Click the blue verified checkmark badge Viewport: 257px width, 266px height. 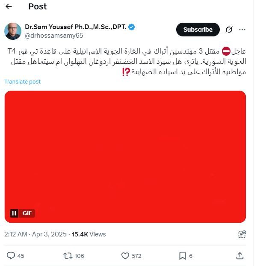coord(131,27)
